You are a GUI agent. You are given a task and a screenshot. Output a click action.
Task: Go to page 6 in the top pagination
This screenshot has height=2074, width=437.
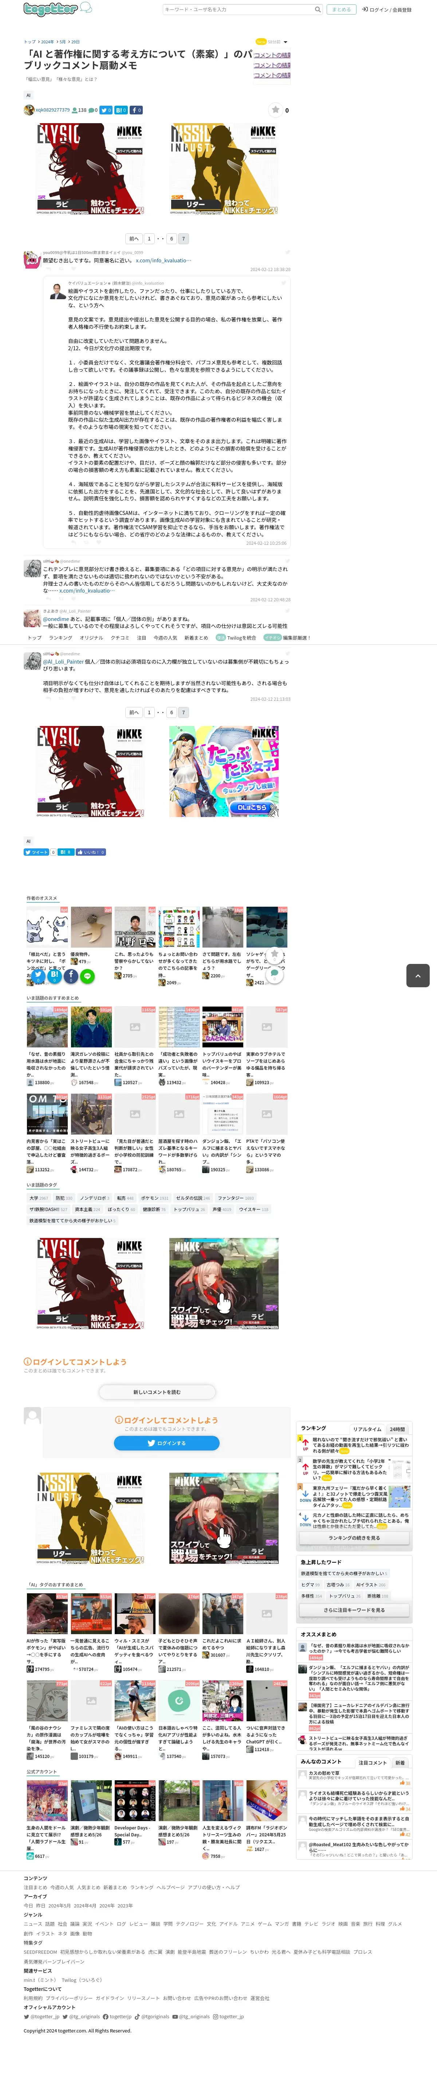click(x=172, y=239)
